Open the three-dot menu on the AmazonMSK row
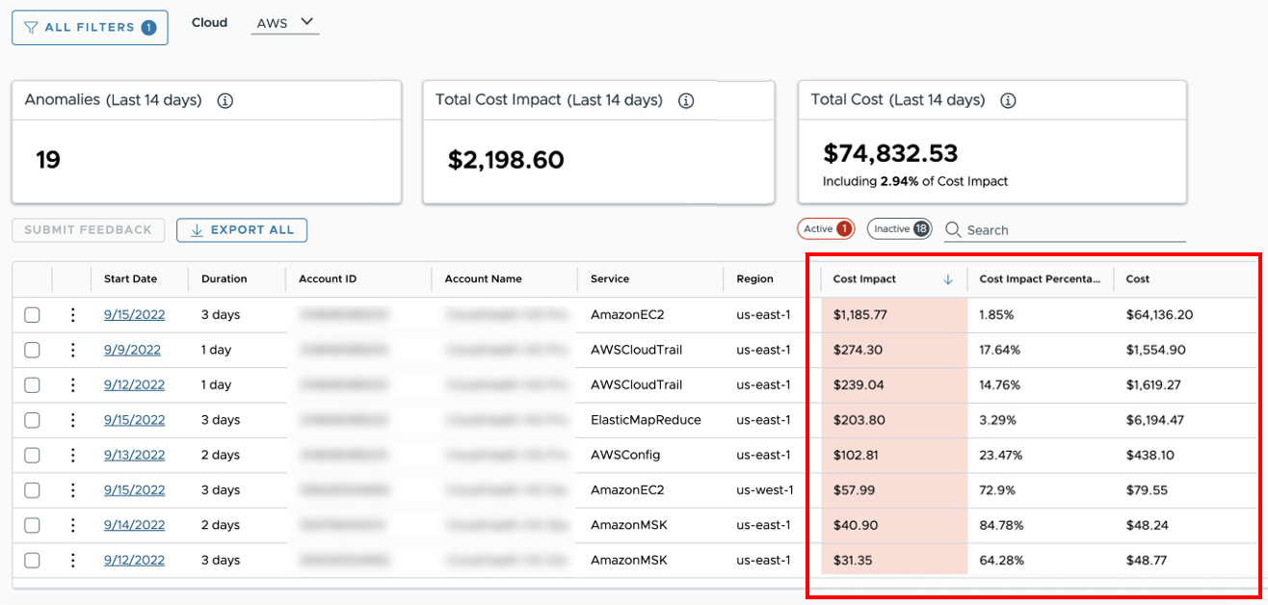The width and height of the screenshot is (1268, 605). [x=73, y=524]
